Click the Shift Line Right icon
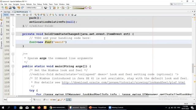 62,15
